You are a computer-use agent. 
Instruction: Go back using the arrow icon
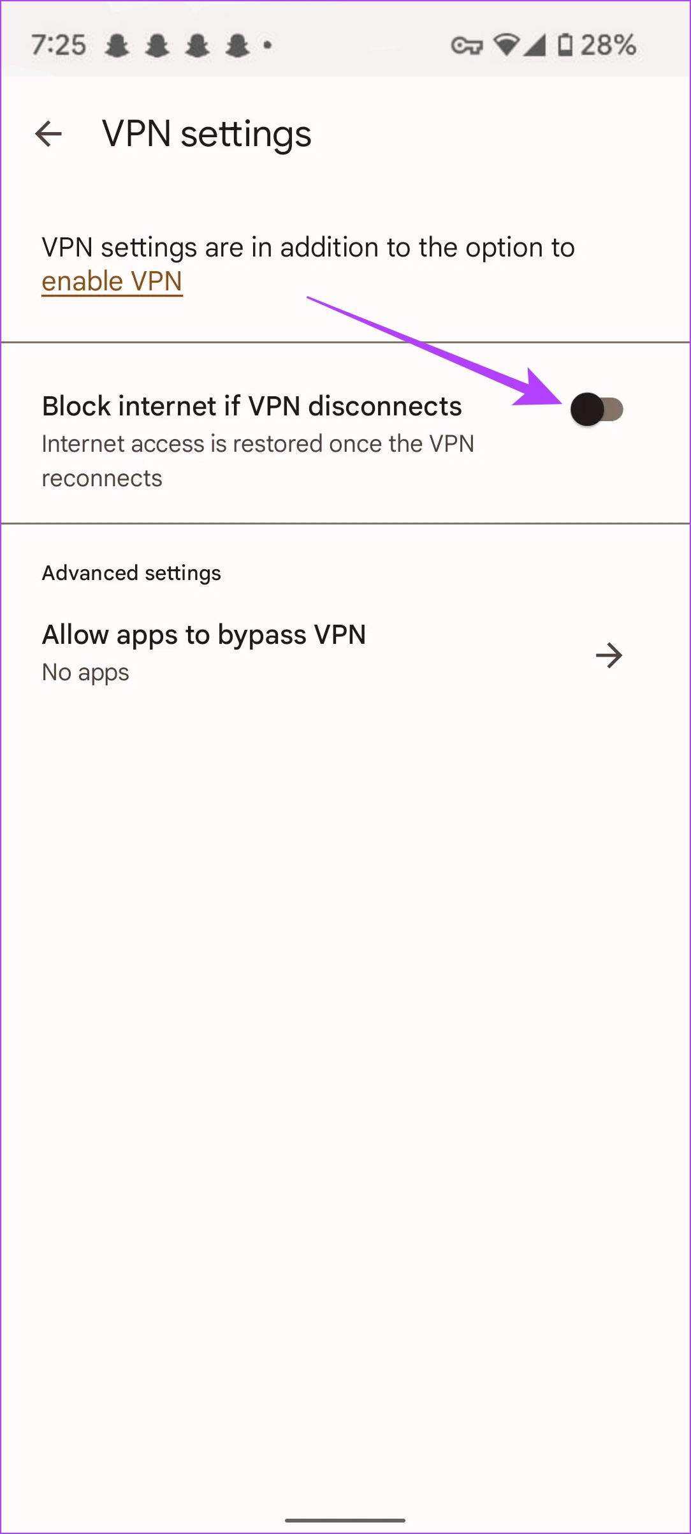[x=48, y=134]
